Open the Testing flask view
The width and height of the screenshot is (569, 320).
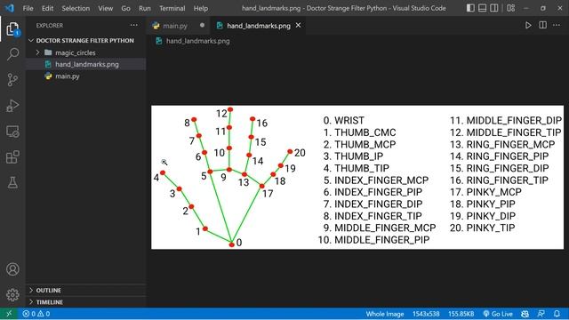pos(12,182)
